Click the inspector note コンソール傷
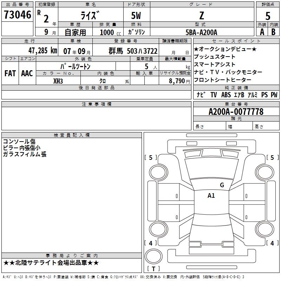 point(19,142)
